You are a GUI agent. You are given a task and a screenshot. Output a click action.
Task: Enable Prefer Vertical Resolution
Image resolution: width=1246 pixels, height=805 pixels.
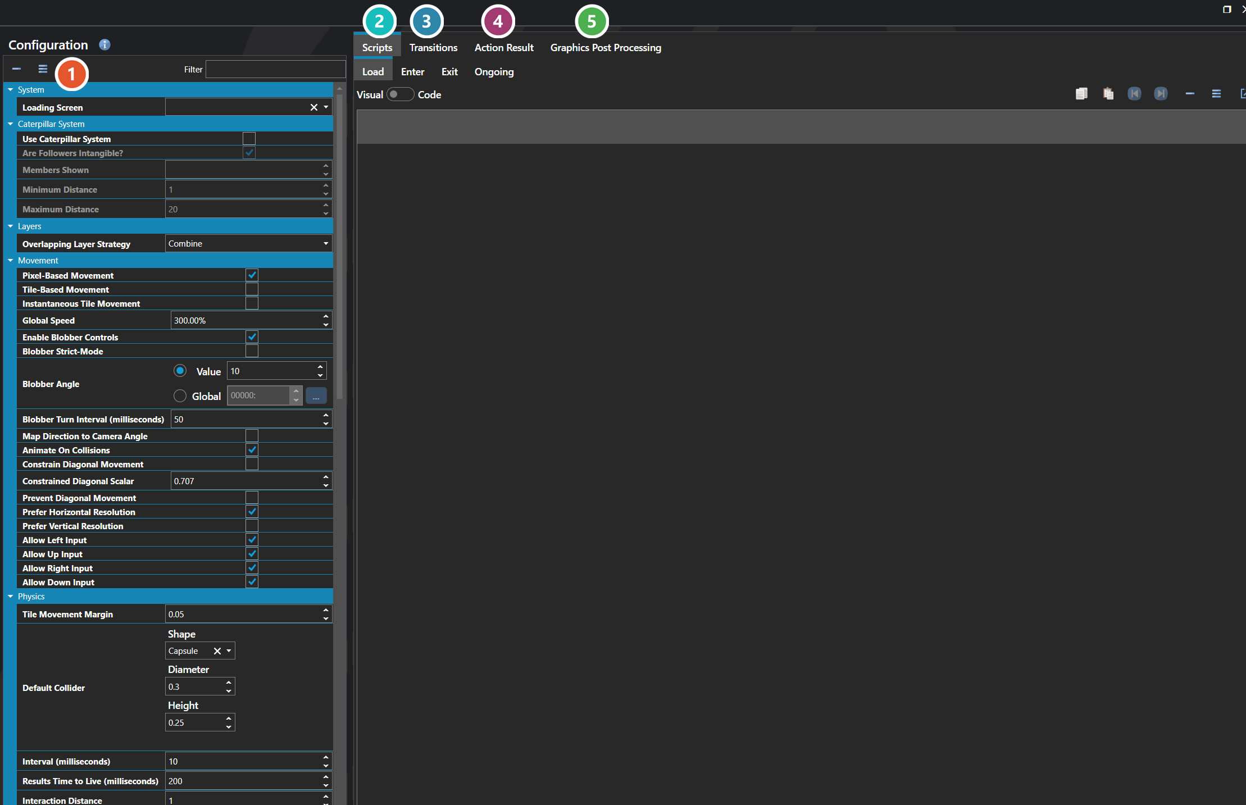click(x=252, y=526)
